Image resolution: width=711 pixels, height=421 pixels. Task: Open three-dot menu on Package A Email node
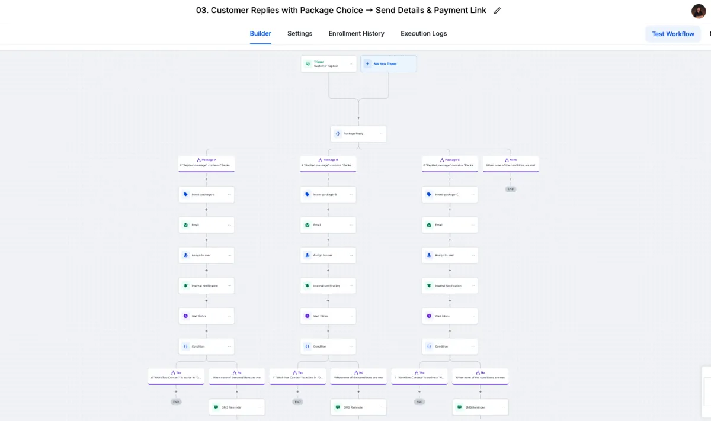(229, 225)
